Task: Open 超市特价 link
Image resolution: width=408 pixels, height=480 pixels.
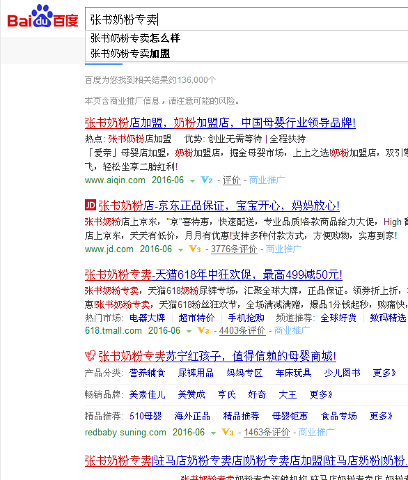Action: click(196, 318)
